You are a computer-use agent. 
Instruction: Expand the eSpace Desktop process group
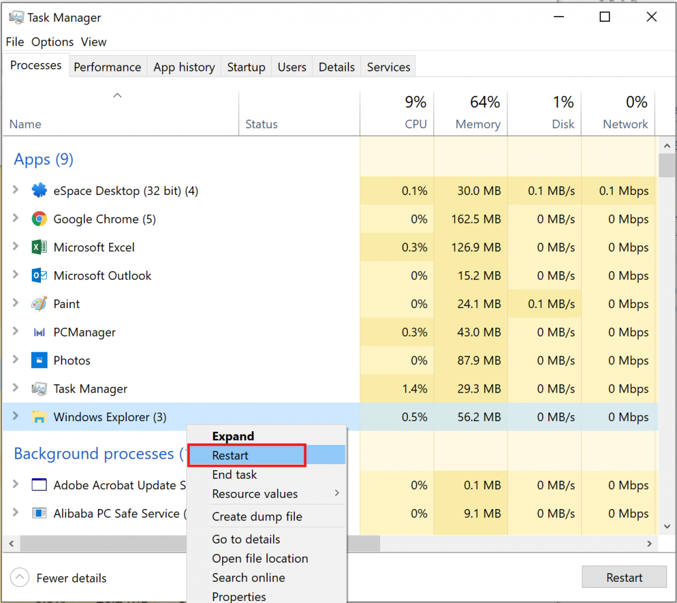coord(16,190)
